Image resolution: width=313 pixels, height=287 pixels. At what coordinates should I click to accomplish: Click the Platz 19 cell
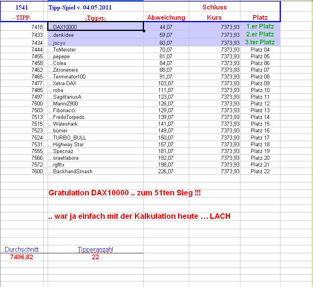pos(260,151)
